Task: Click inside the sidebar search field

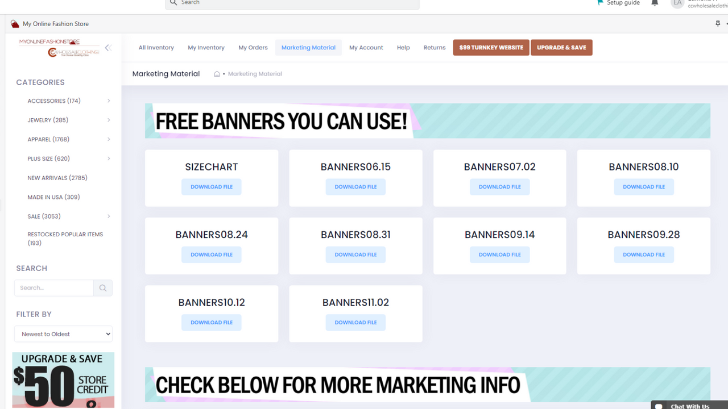Action: point(54,288)
